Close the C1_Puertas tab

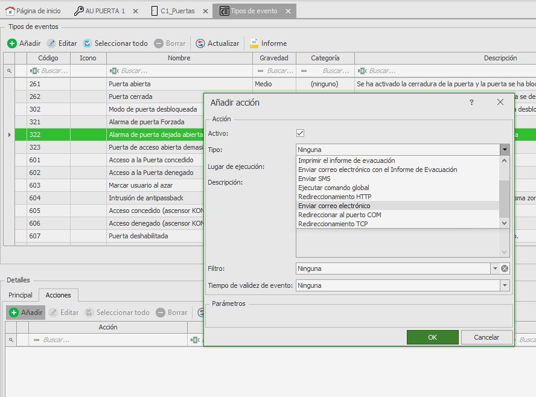click(x=205, y=11)
